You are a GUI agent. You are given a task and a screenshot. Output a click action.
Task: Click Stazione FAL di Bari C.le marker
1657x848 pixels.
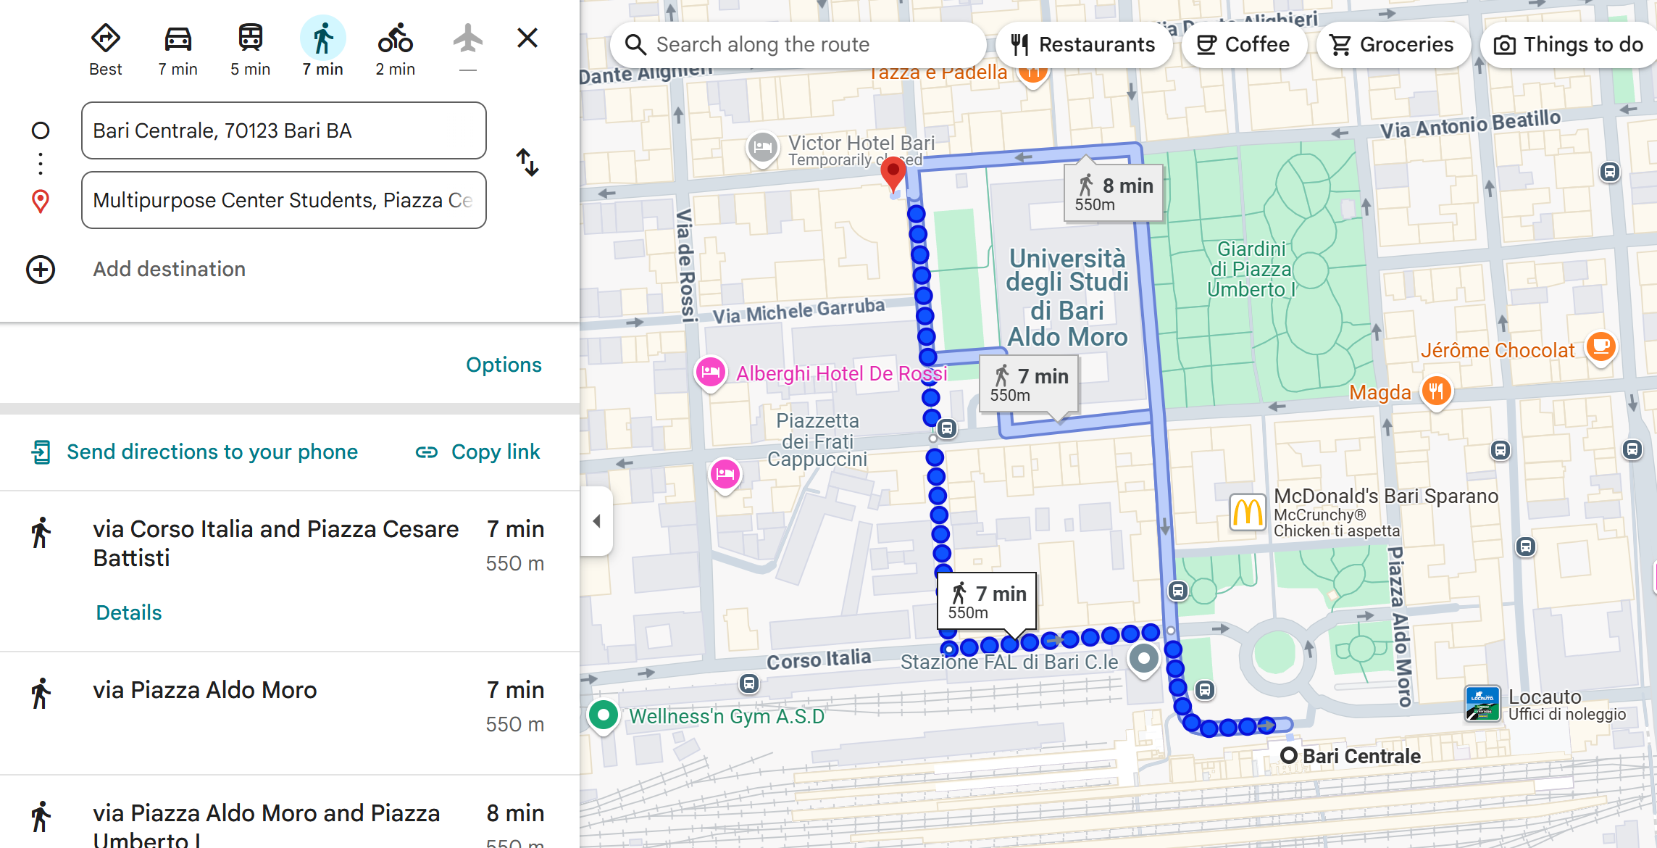pyautogui.click(x=1144, y=660)
